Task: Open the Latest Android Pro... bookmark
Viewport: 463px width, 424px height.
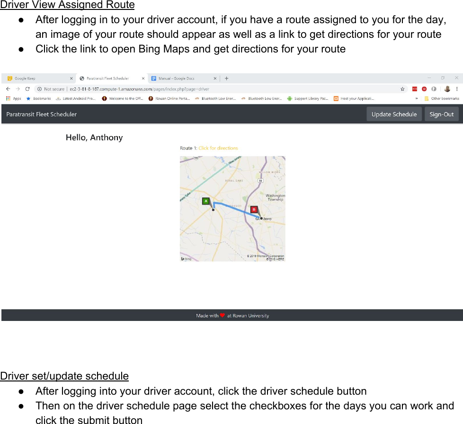Action: coord(76,98)
